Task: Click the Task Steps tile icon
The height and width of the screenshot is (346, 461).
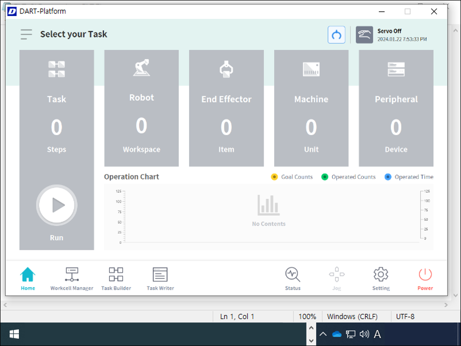Action: [x=57, y=69]
